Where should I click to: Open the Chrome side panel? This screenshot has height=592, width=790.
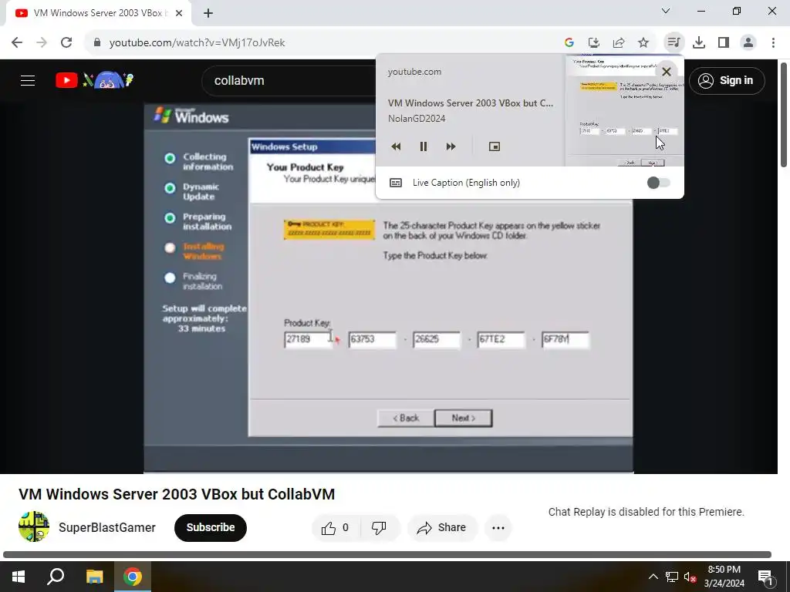pos(724,43)
